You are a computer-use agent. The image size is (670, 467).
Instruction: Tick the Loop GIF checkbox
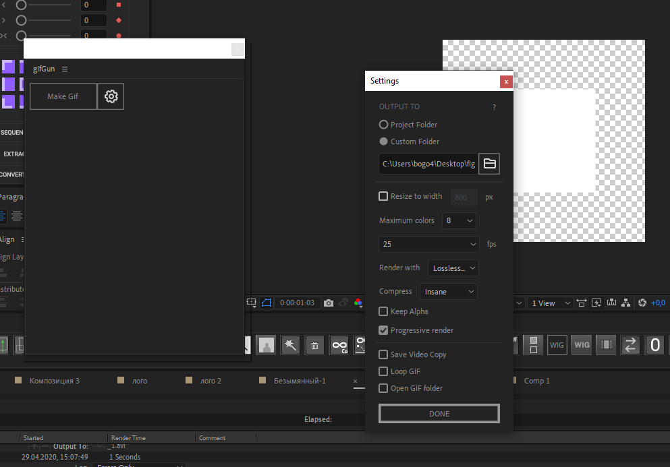click(x=383, y=371)
